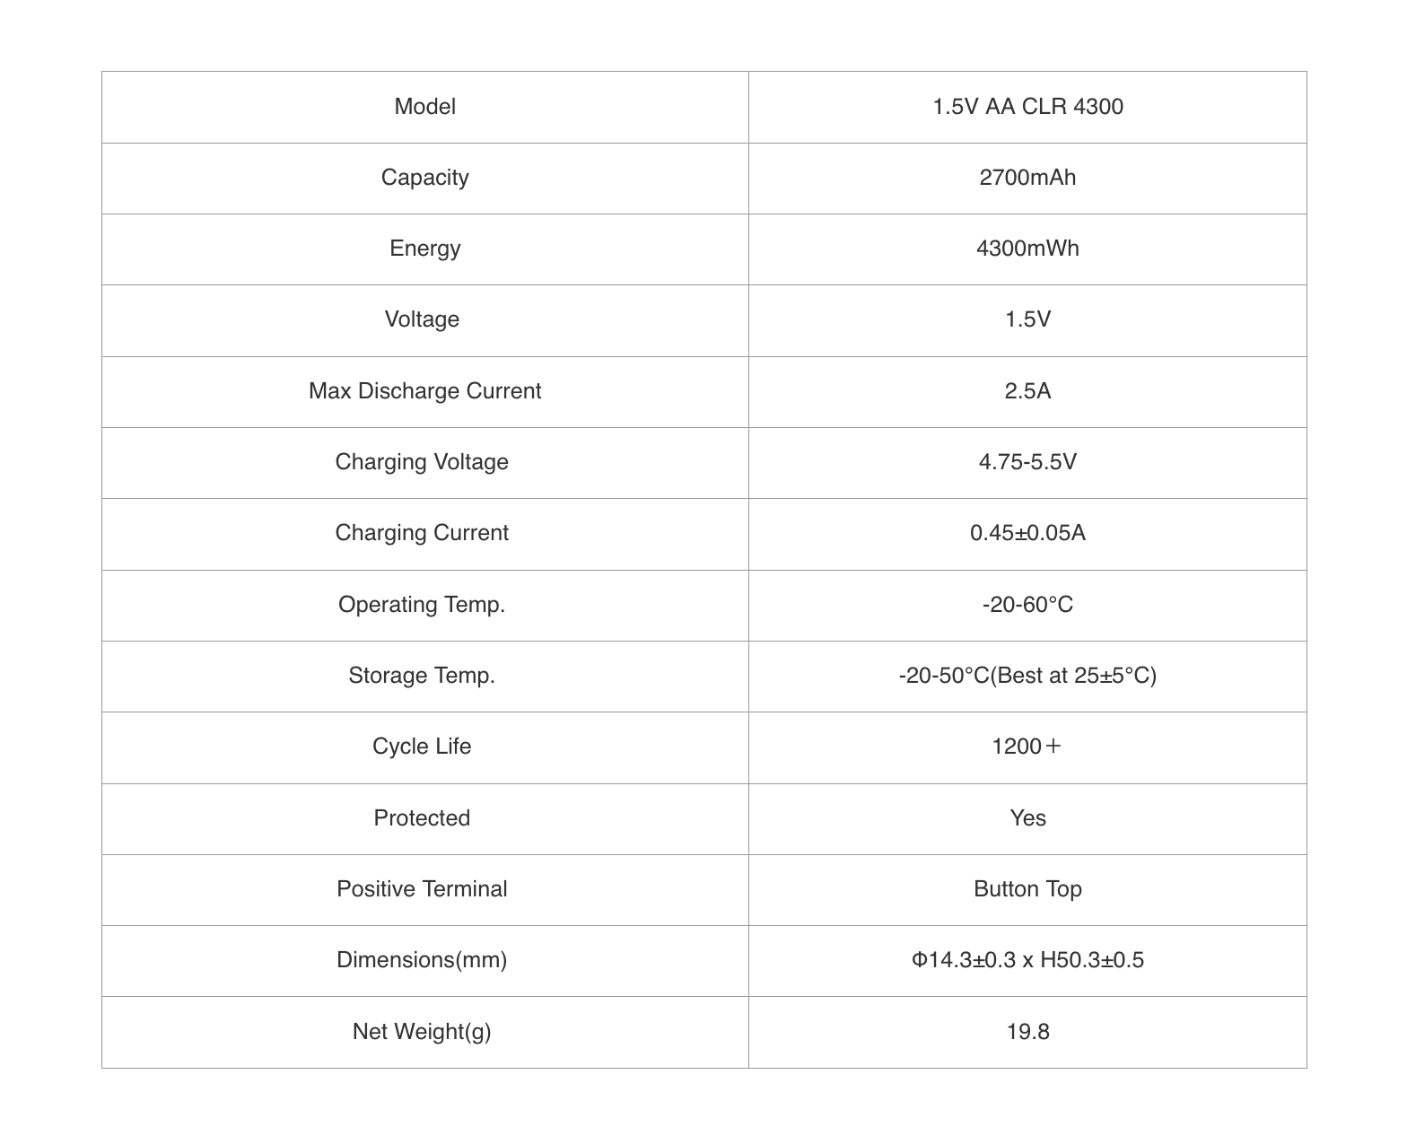Image resolution: width=1407 pixels, height=1127 pixels.
Task: Click the "Voltage" row label
Action: click(x=422, y=319)
